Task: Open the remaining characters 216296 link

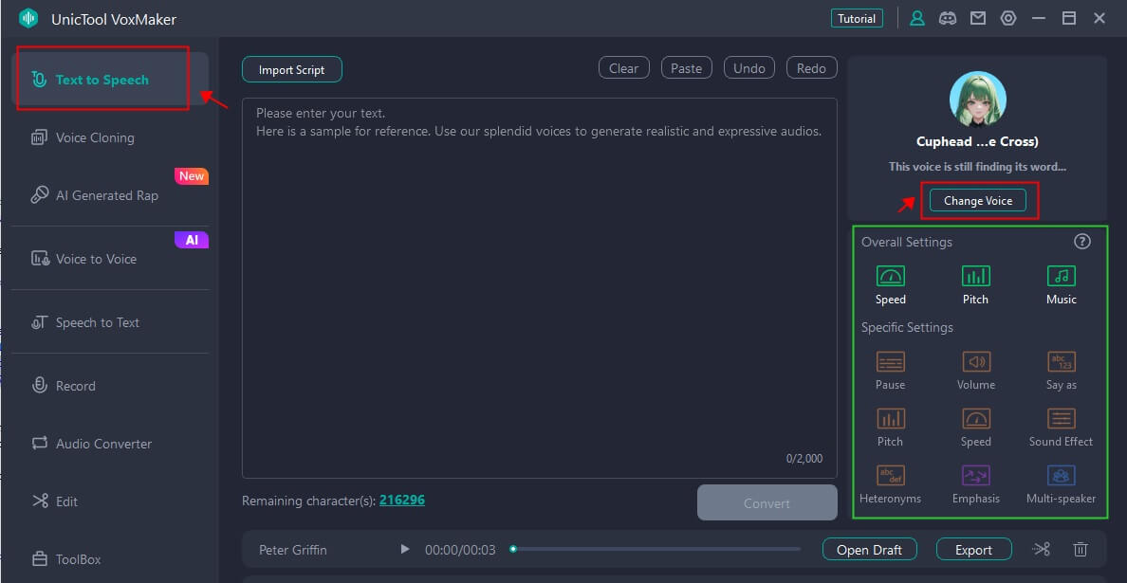Action: 402,500
